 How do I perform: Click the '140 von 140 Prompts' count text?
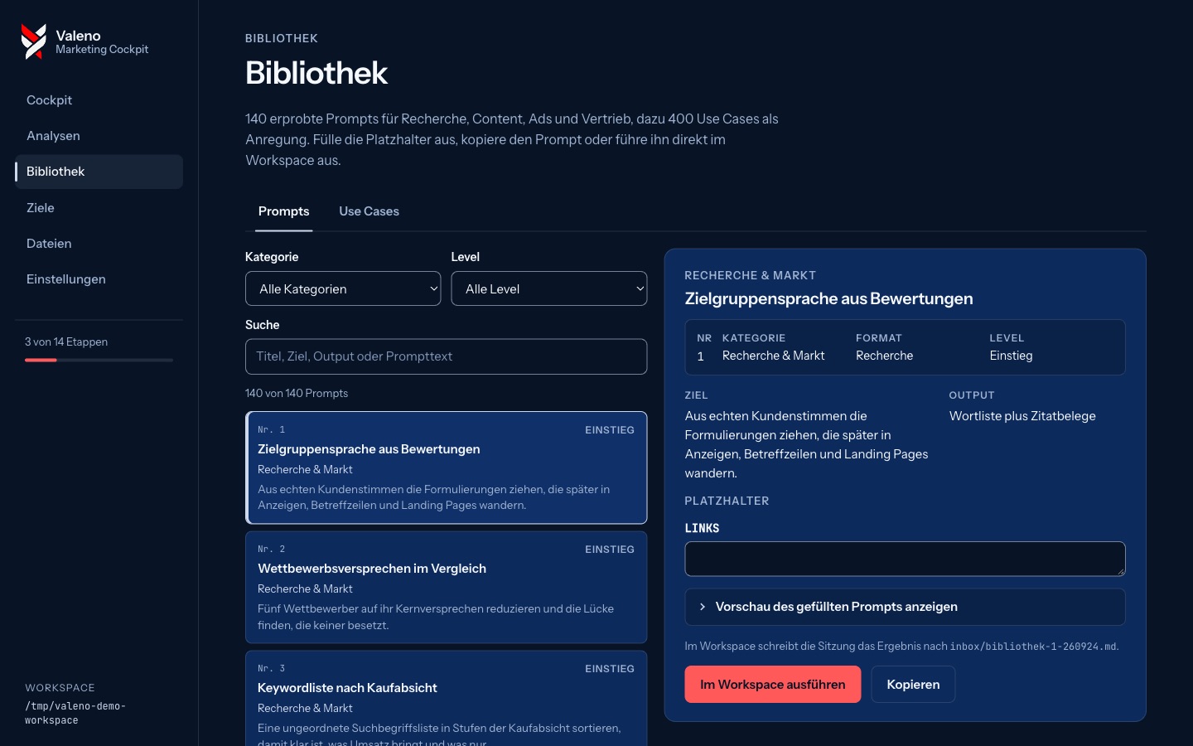(297, 393)
